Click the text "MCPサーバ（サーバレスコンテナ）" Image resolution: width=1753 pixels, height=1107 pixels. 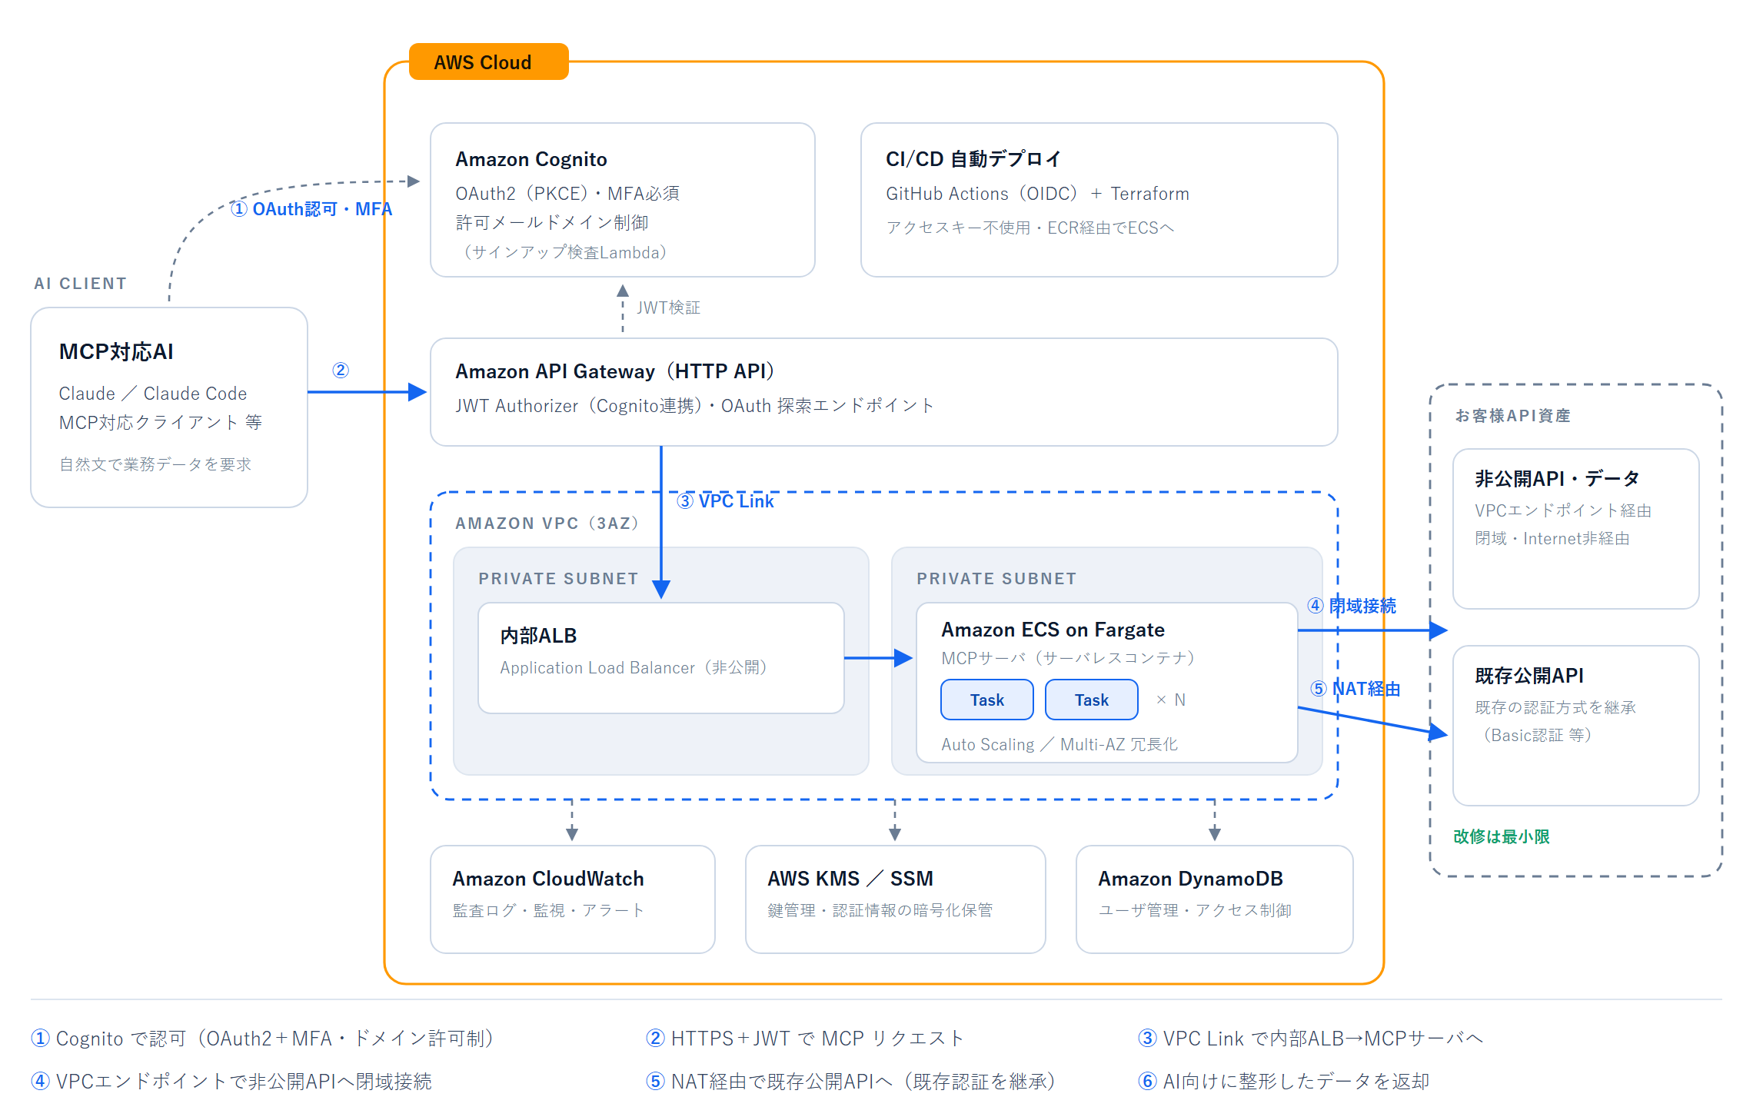[x=1068, y=658]
